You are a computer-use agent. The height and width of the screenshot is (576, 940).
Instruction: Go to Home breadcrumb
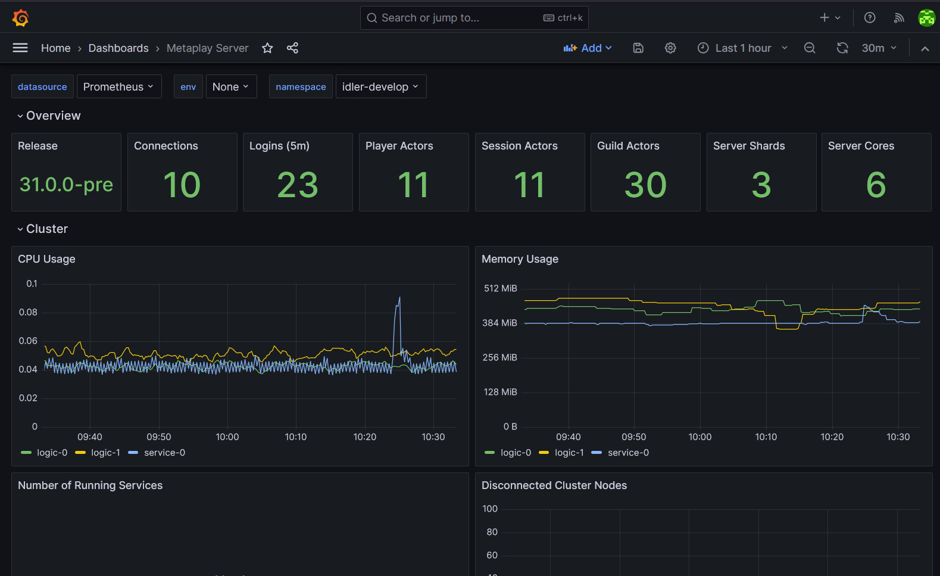coord(55,48)
